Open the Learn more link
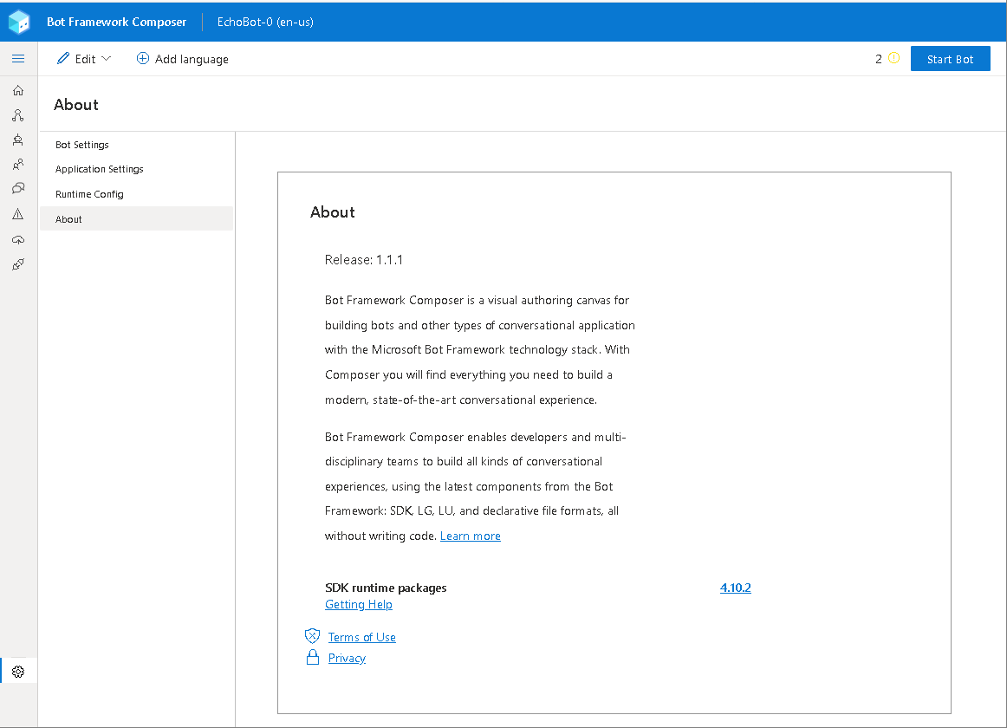 pyautogui.click(x=470, y=536)
